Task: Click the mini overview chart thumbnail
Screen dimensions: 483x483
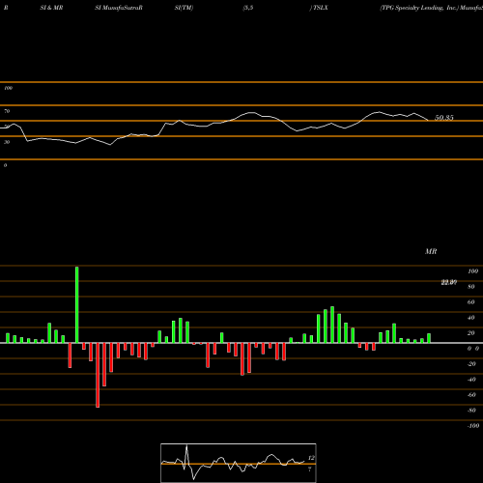Action: point(239,463)
